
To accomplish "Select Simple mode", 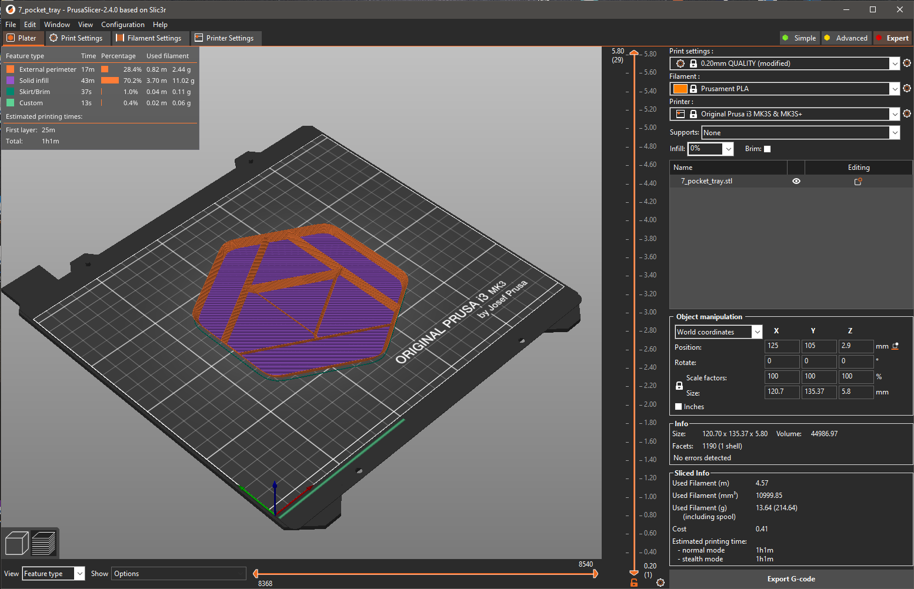I will [799, 38].
